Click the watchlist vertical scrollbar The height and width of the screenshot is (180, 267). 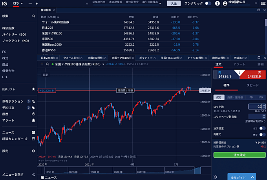(266, 23)
